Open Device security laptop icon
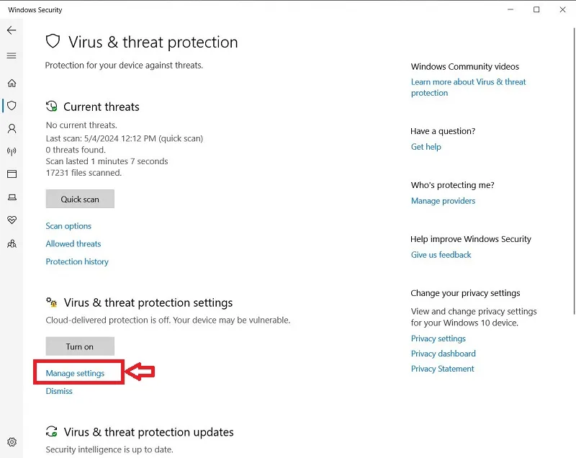Screen dimensions: 576x458 pos(12,197)
